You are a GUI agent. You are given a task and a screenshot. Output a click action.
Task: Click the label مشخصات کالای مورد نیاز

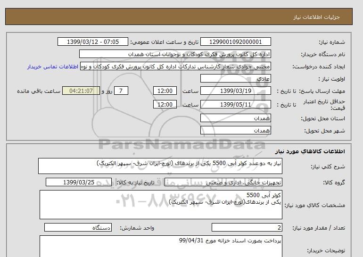pos(315,205)
